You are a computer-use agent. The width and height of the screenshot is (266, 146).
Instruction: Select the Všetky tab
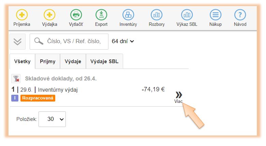point(23,61)
